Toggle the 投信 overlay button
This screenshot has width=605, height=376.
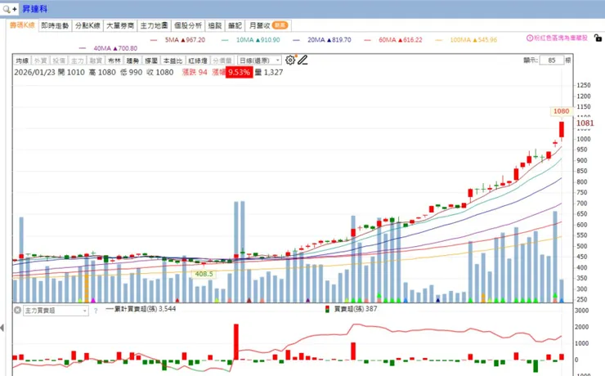point(59,60)
